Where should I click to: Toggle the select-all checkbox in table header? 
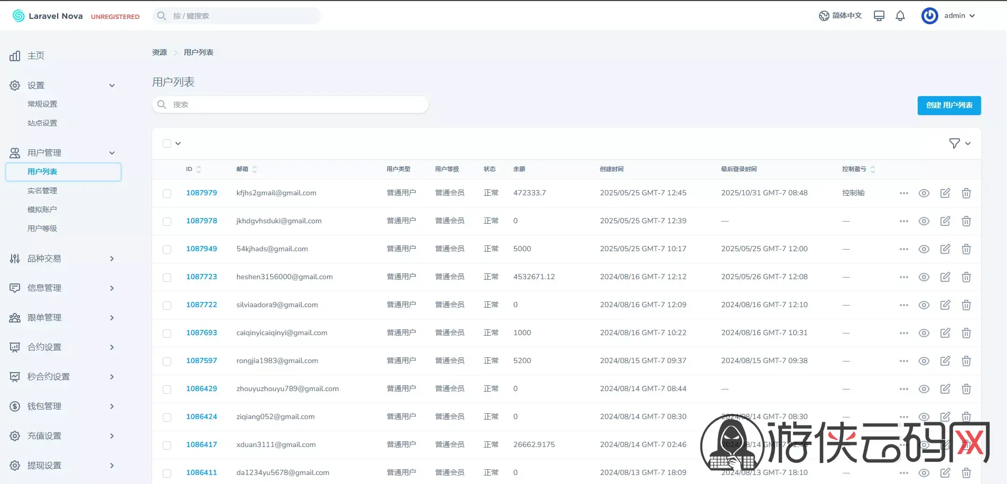(167, 144)
